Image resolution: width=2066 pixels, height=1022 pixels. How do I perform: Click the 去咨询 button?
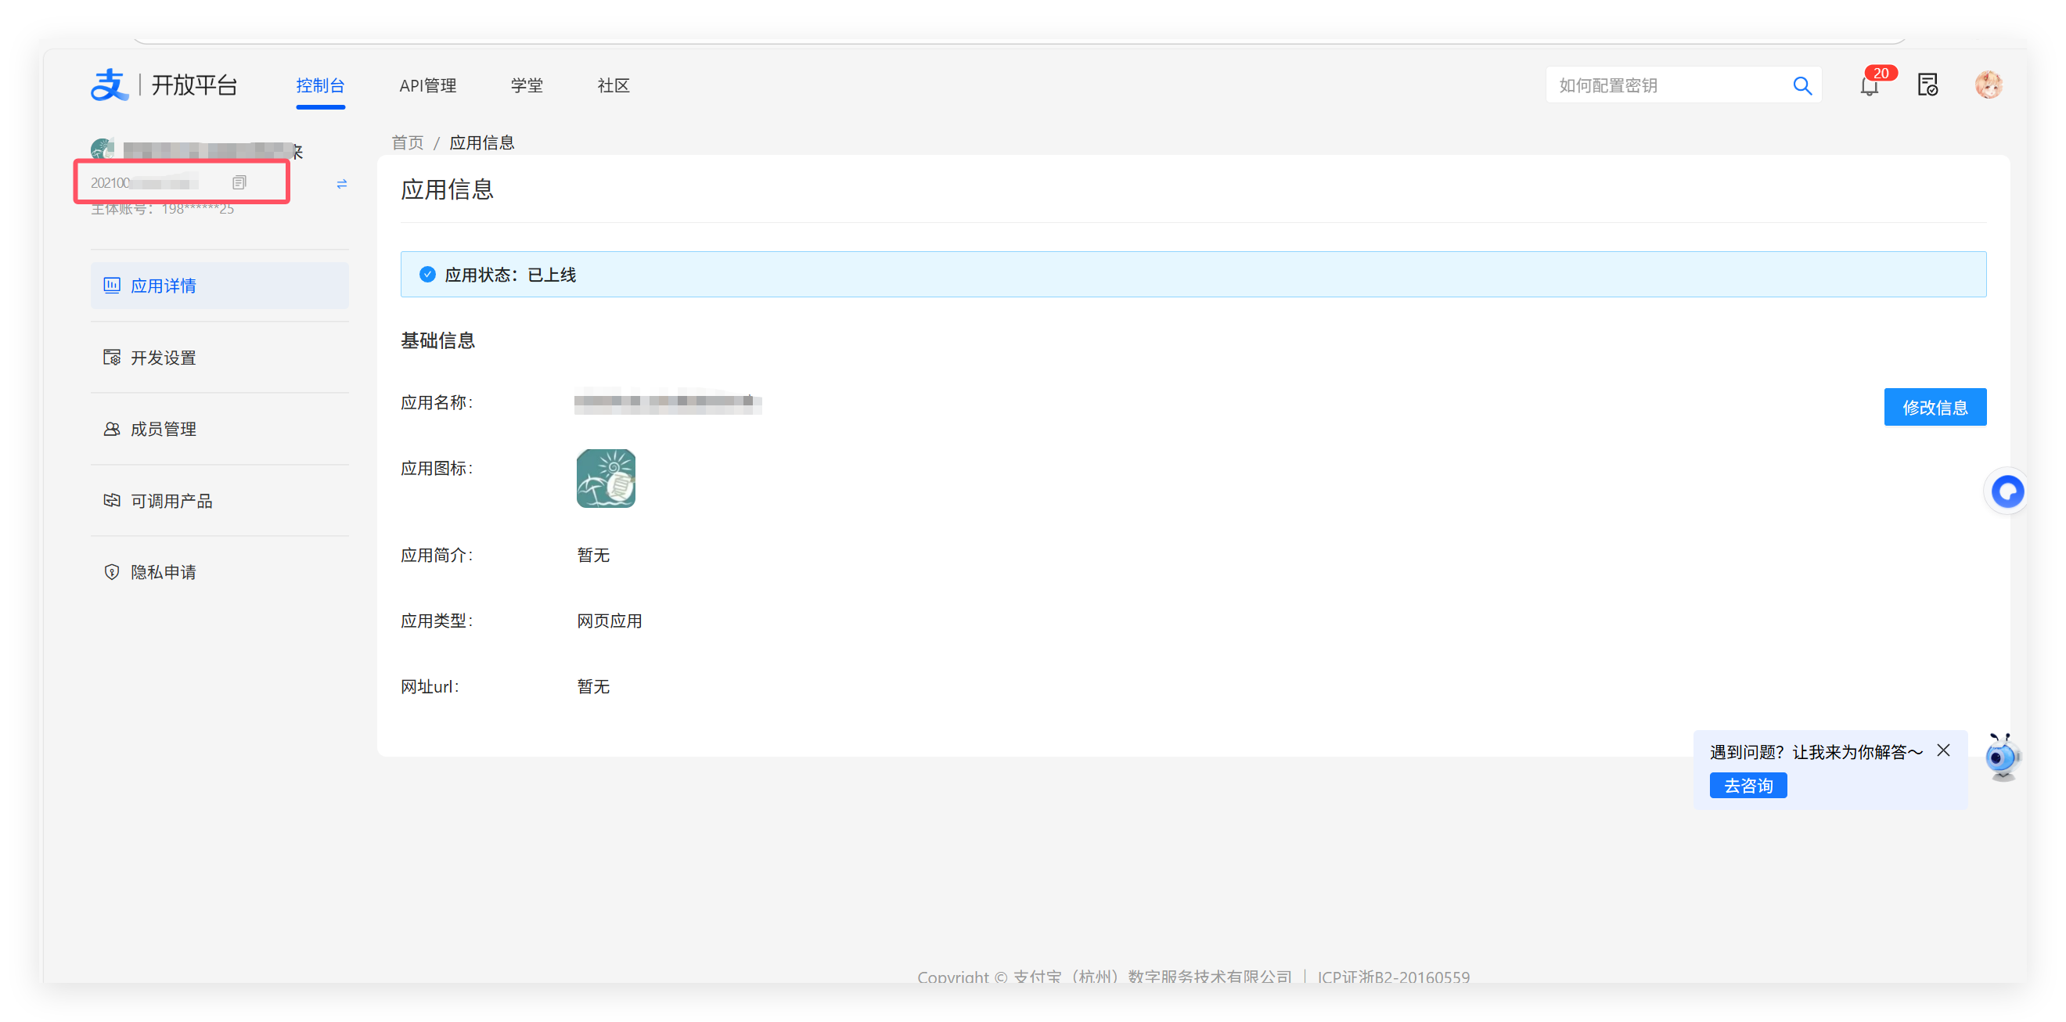1747,786
